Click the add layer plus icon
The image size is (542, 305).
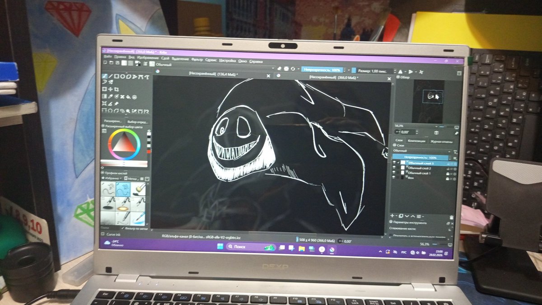(x=392, y=216)
